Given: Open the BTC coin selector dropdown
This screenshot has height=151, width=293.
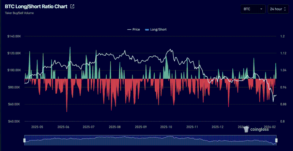Looking at the screenshot, I should 253,9.
